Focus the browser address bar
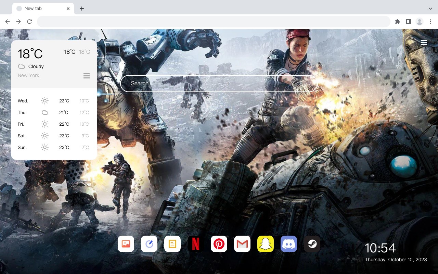The width and height of the screenshot is (438, 274). [x=214, y=22]
